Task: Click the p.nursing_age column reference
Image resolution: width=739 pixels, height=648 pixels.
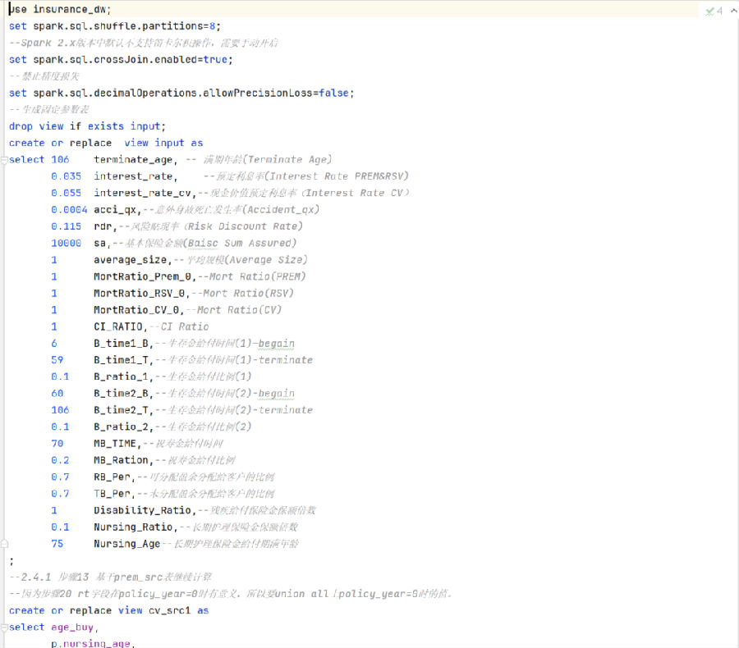Action: (x=90, y=644)
